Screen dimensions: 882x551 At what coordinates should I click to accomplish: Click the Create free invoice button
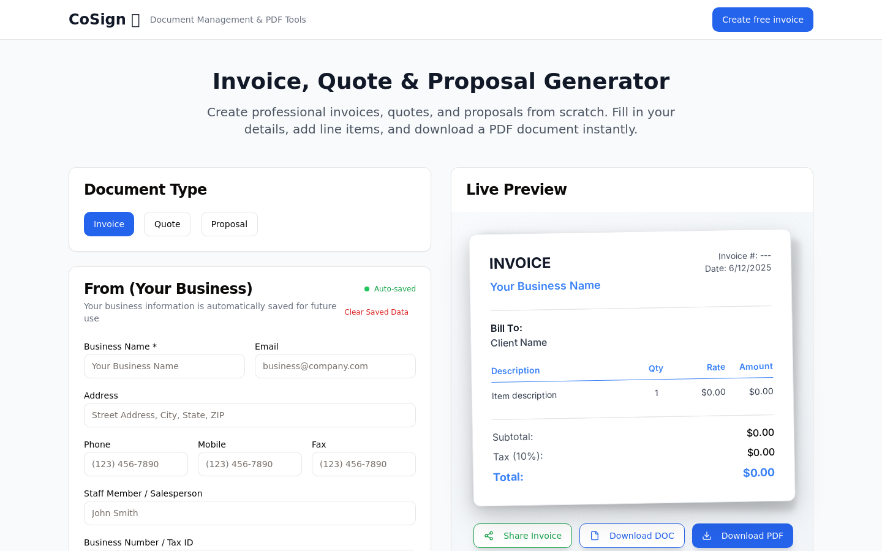(763, 20)
